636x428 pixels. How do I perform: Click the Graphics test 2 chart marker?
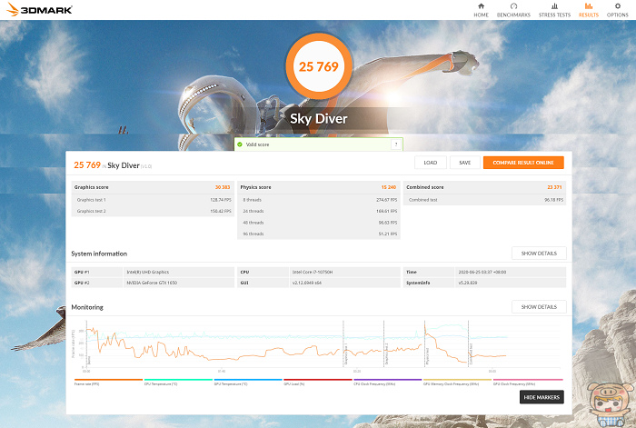point(386,353)
